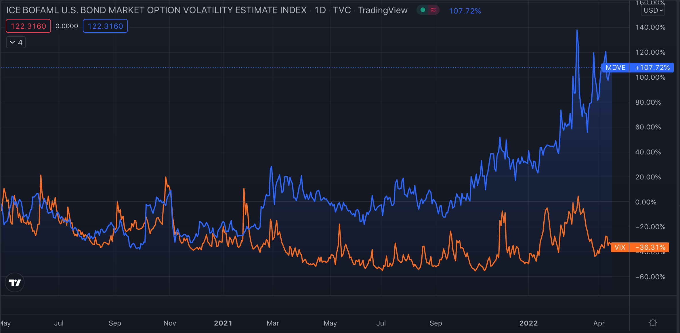Image resolution: width=680 pixels, height=333 pixels.
Task: Click the red data mode wave icon
Action: coord(433,10)
